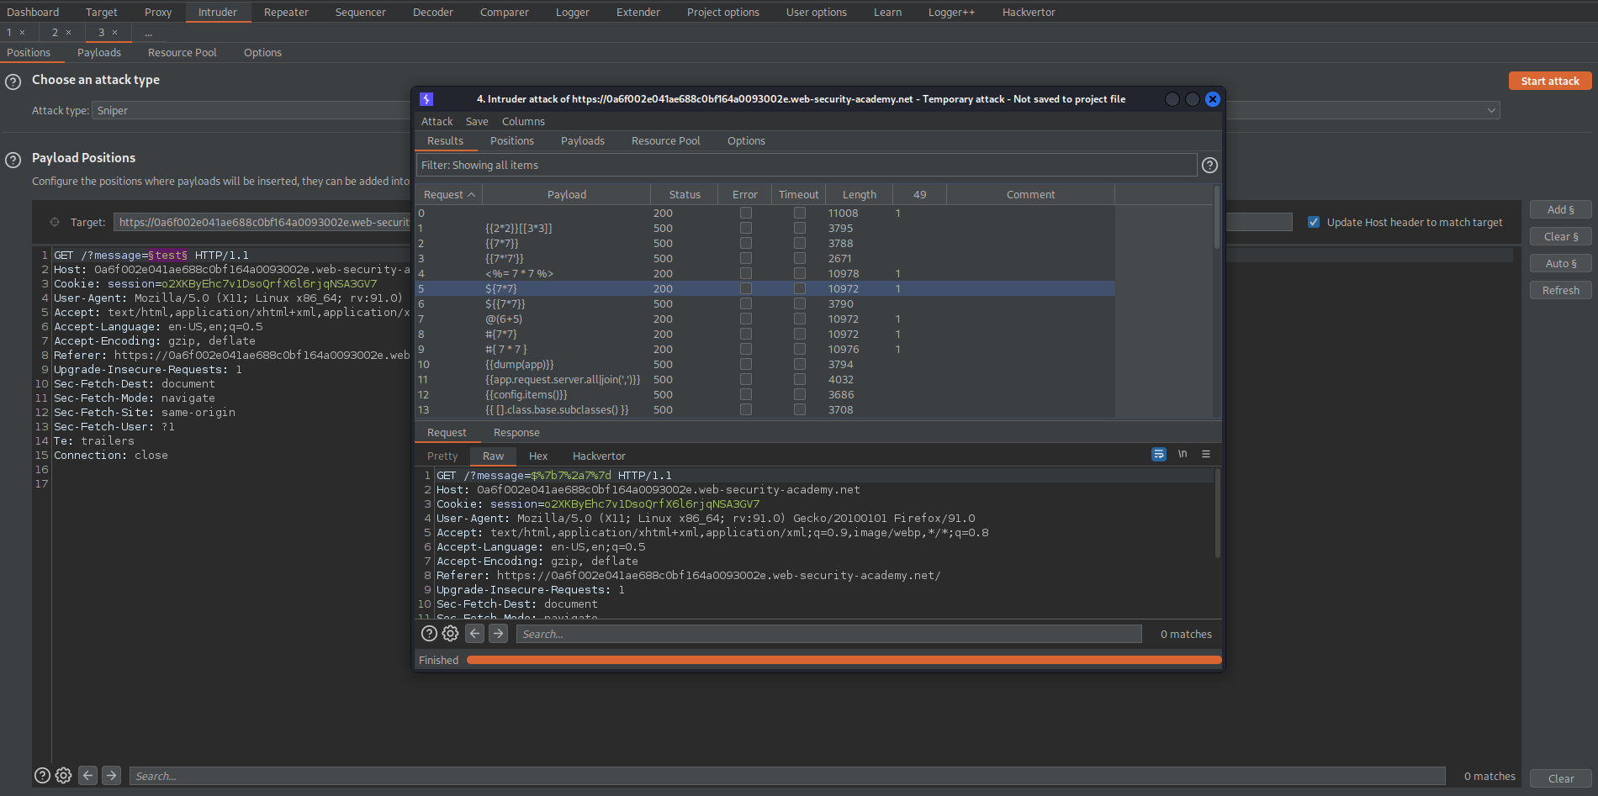Switch to Payloads tab in attack window
This screenshot has width=1598, height=796.
click(583, 141)
